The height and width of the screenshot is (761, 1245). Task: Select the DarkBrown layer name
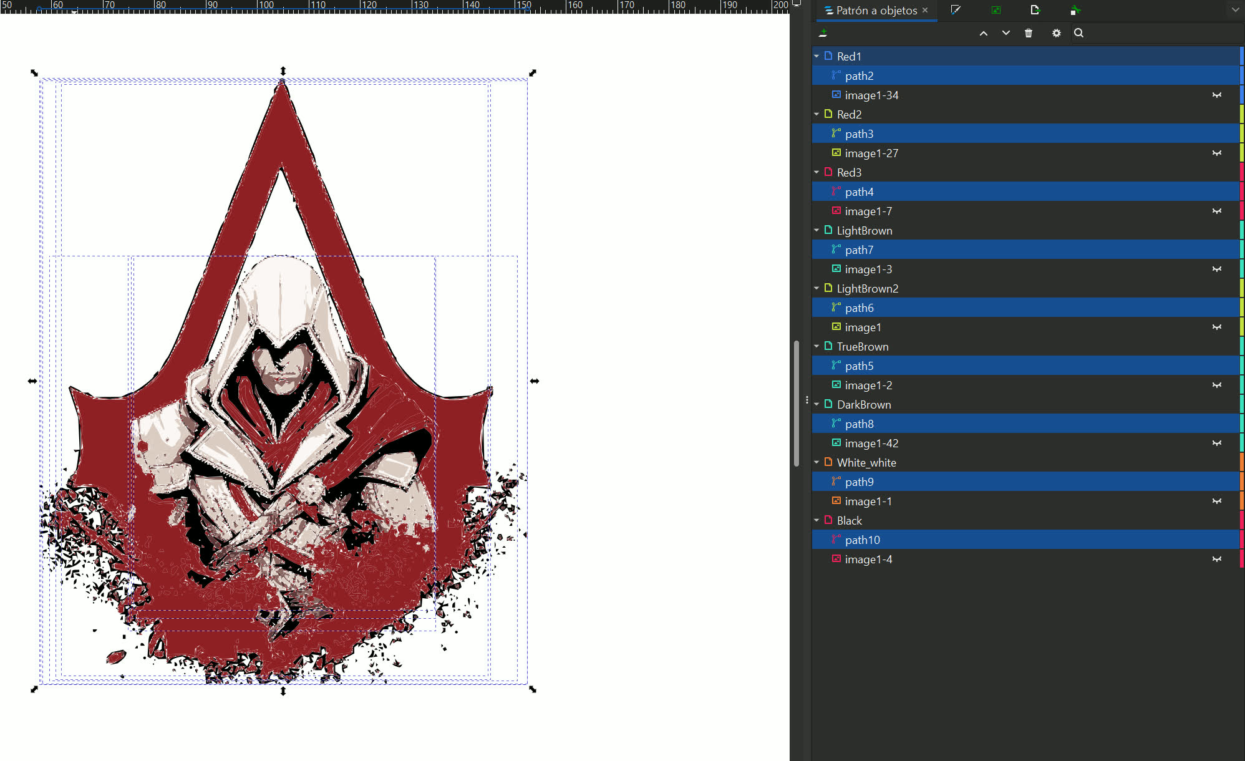[864, 404]
